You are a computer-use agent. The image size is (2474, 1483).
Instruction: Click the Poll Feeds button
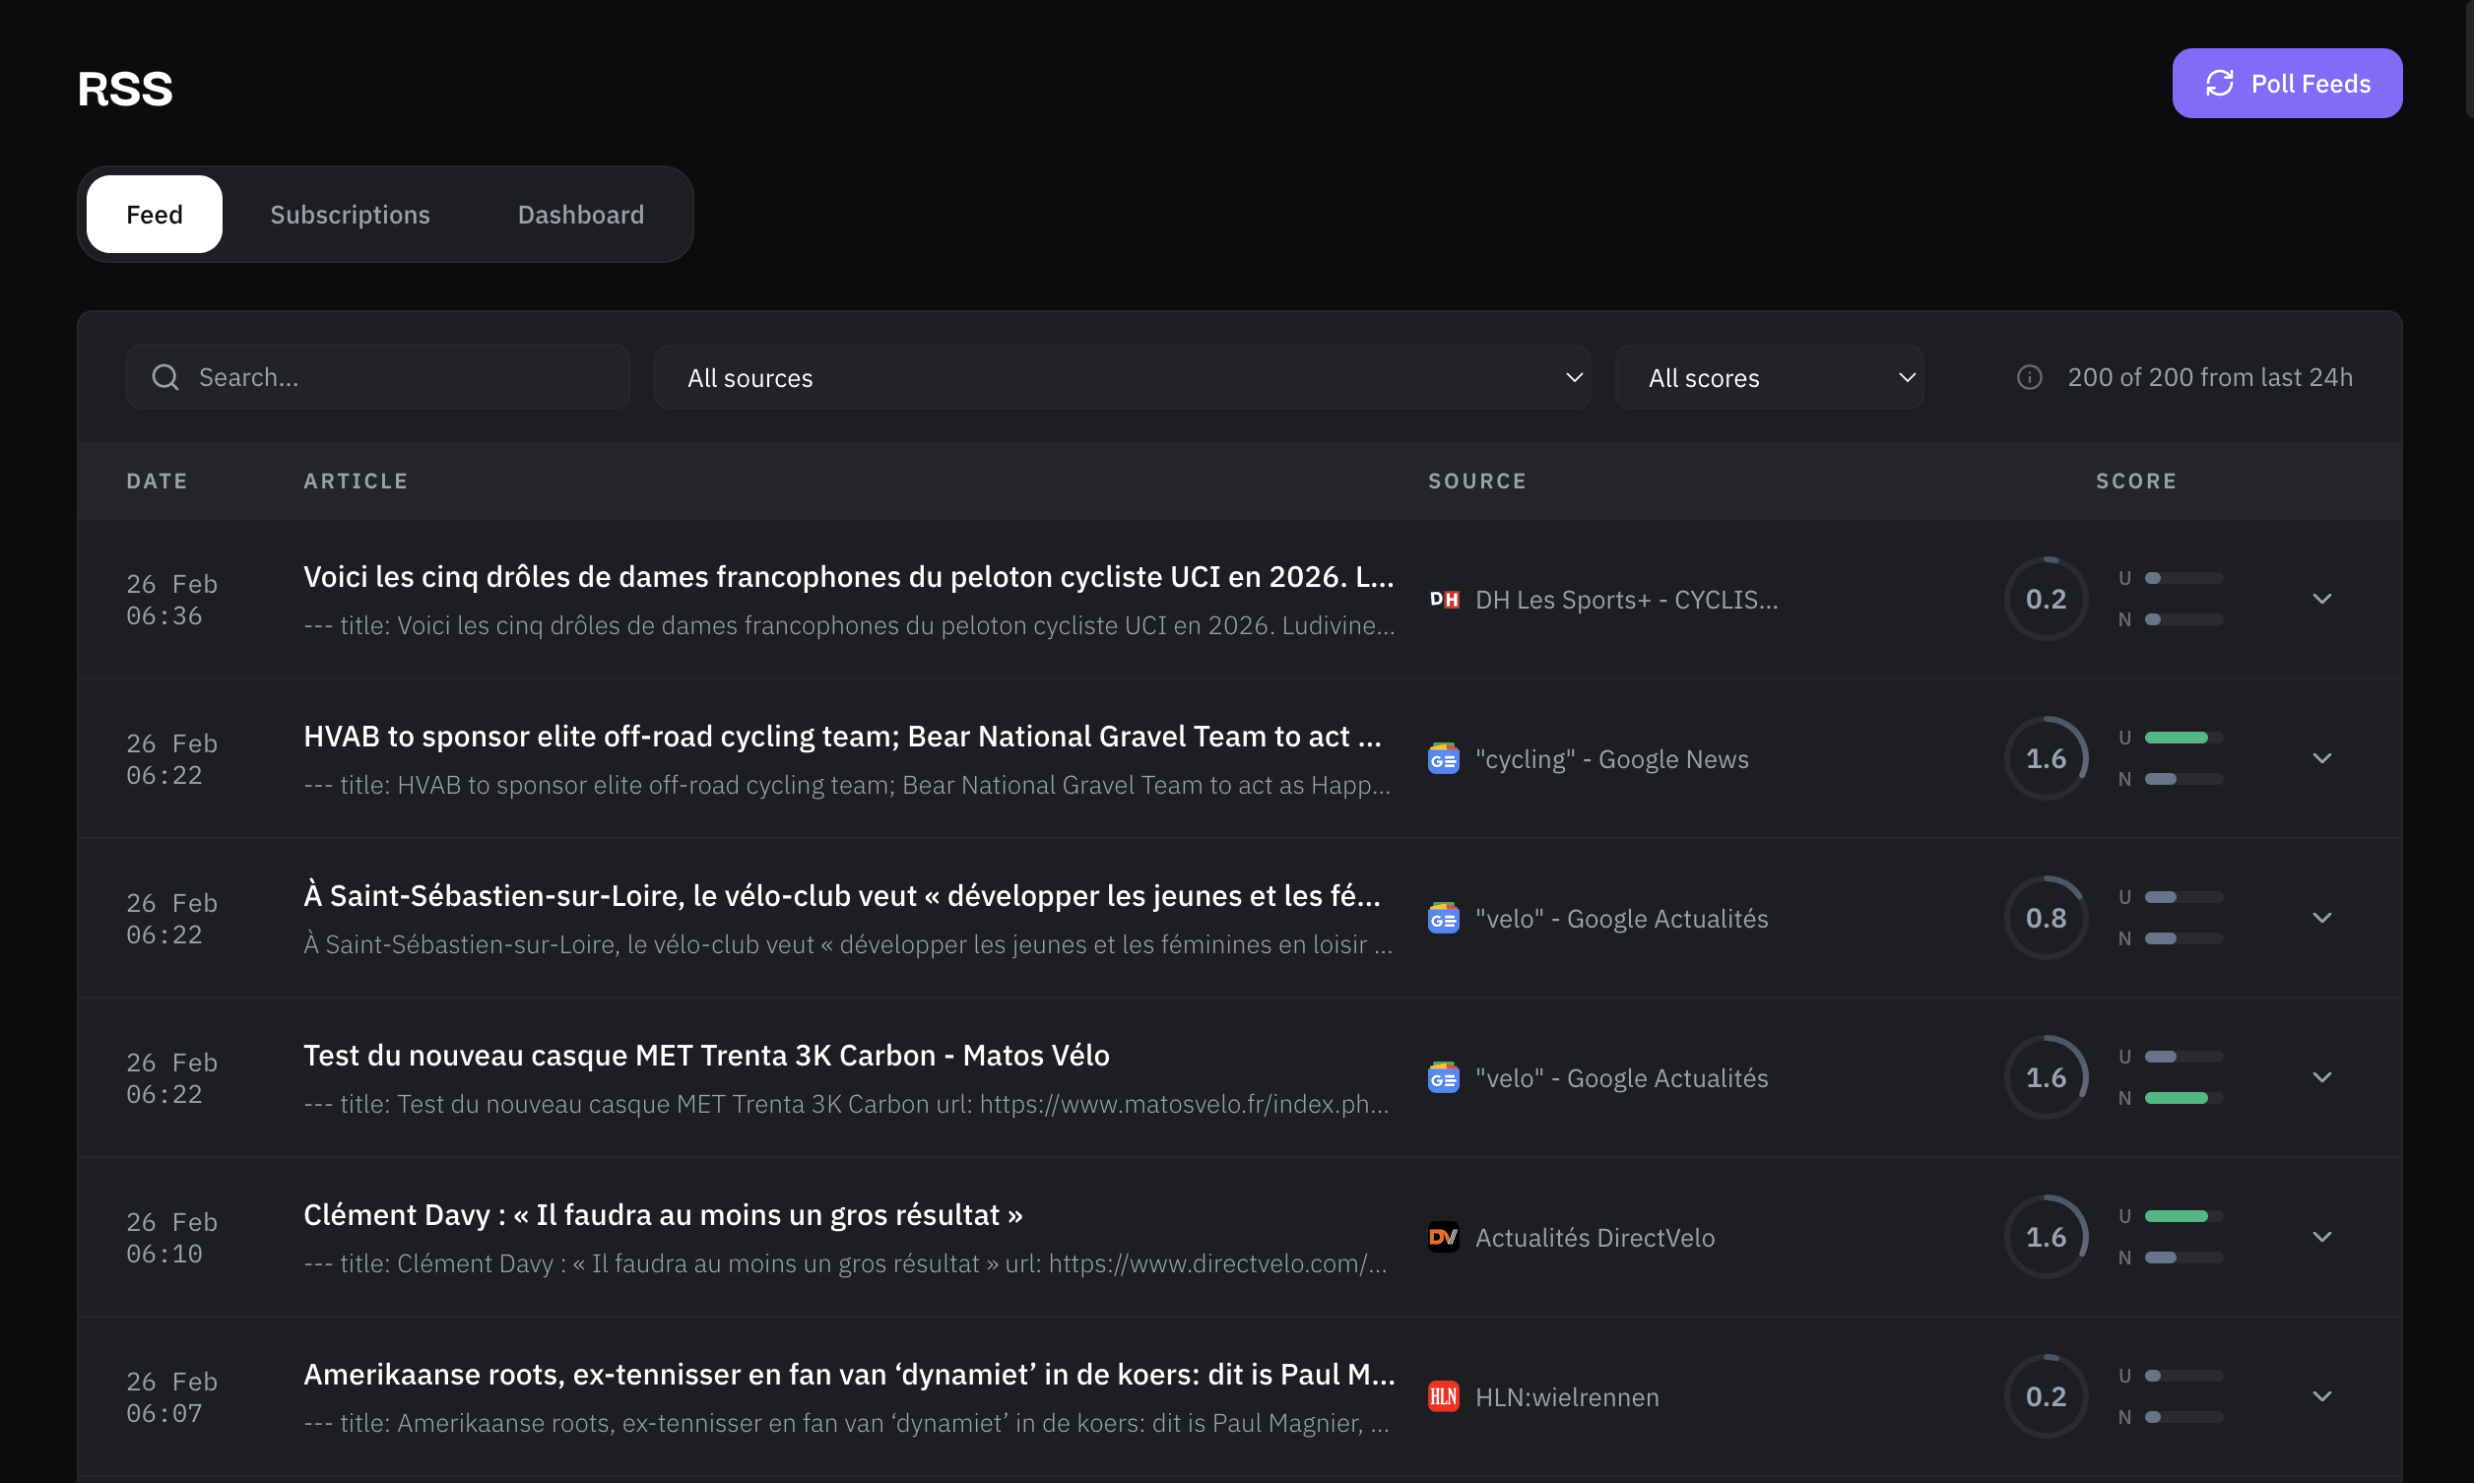pos(2287,83)
